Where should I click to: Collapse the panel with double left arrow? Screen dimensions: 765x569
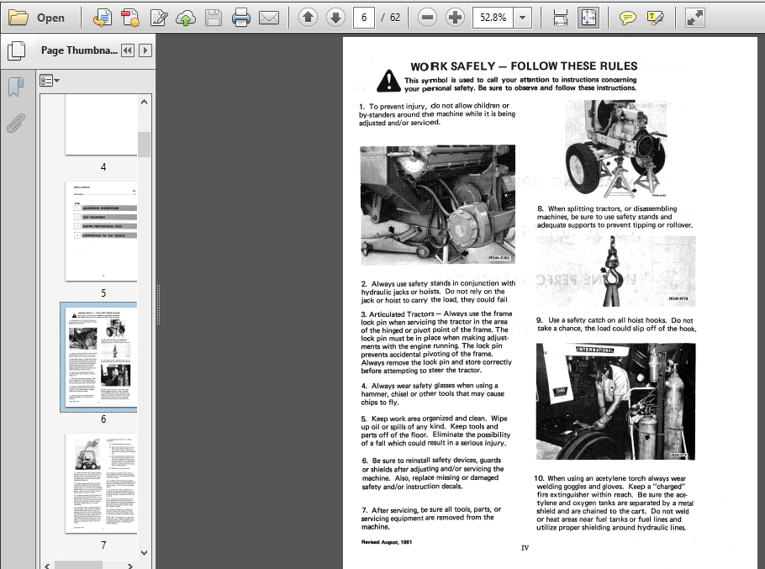pyautogui.click(x=128, y=50)
